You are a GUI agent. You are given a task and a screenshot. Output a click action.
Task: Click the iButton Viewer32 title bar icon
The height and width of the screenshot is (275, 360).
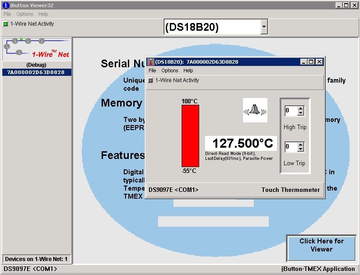point(6,5)
